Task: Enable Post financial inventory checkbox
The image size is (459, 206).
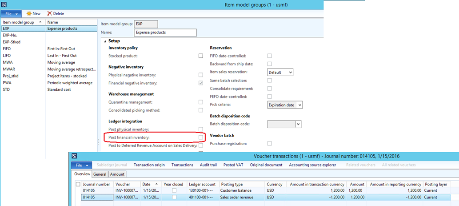Action: 200,137
